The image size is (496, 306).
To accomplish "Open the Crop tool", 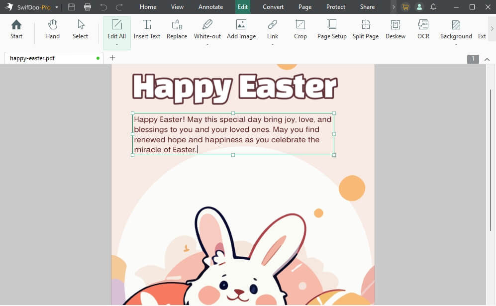I will point(300,30).
